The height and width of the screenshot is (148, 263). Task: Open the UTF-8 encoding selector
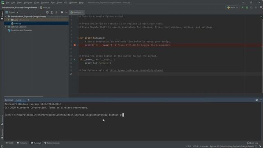(196, 146)
